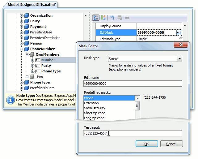Expand the Links node
The height and width of the screenshot is (159, 198).
pos(27,77)
